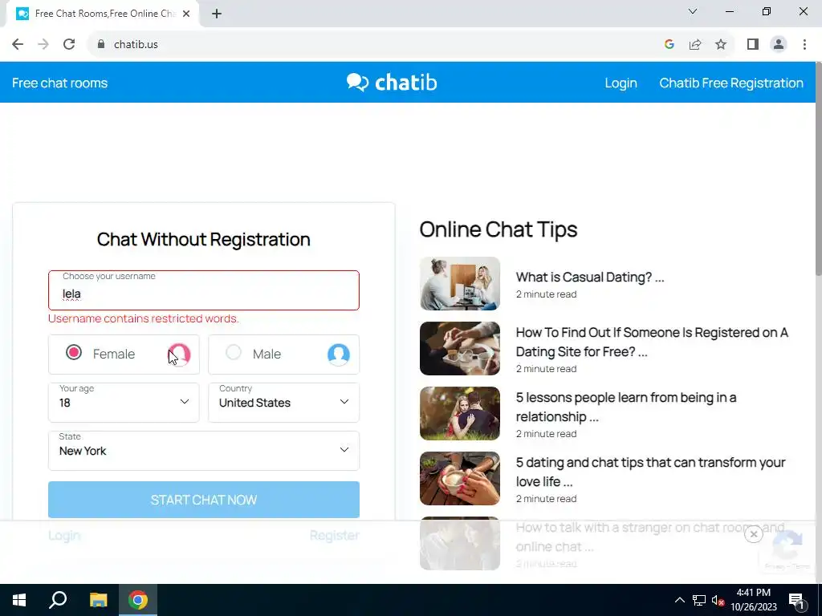Click the chatib logo
This screenshot has width=822, height=616.
click(392, 83)
